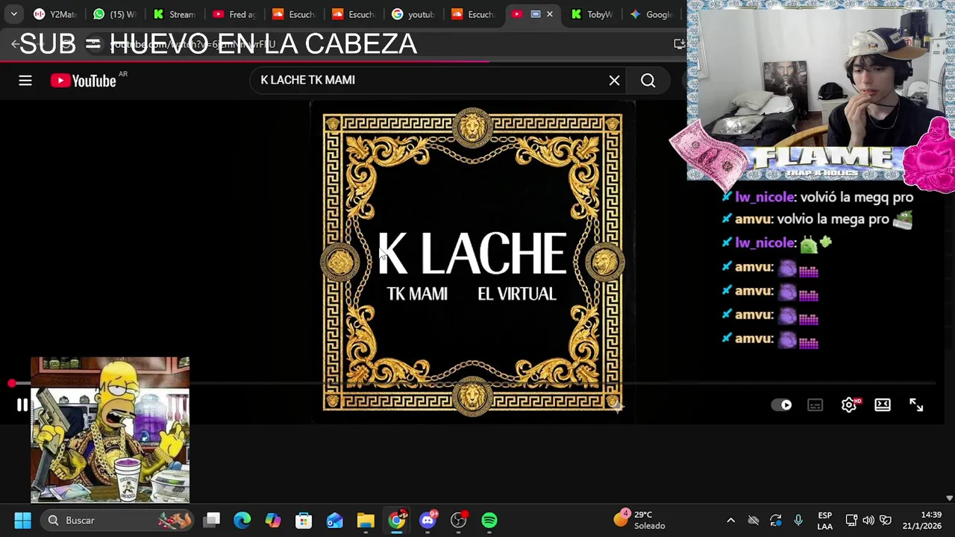This screenshot has width=955, height=537.
Task: Click the red playhead scrubber dot
Action: (x=12, y=383)
